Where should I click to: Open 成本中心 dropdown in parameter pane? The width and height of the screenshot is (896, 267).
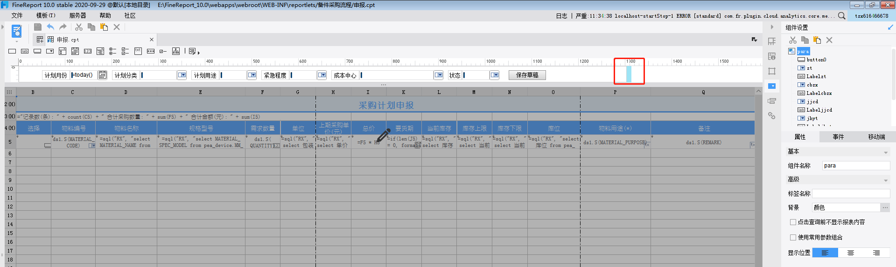(x=439, y=75)
